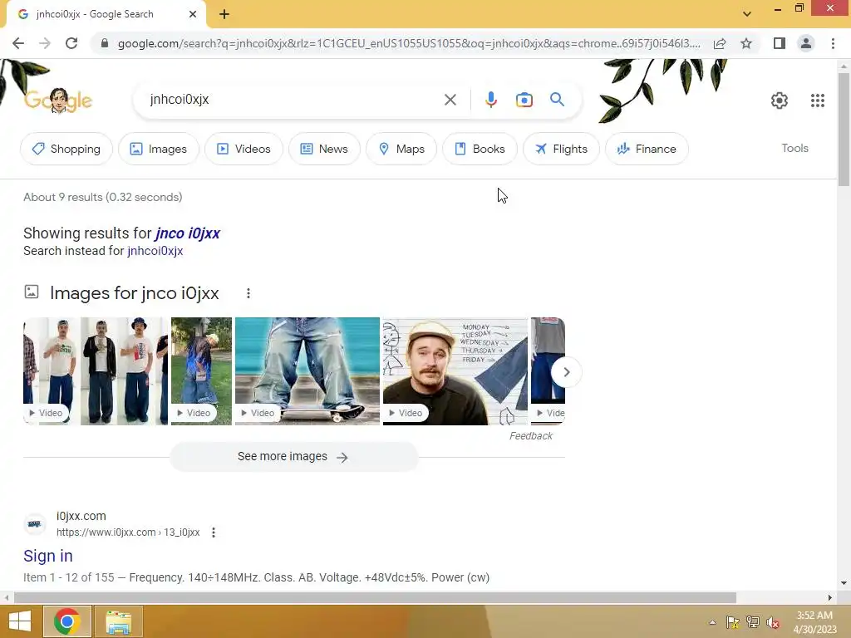
Task: Clear the search query with X
Action: click(450, 100)
